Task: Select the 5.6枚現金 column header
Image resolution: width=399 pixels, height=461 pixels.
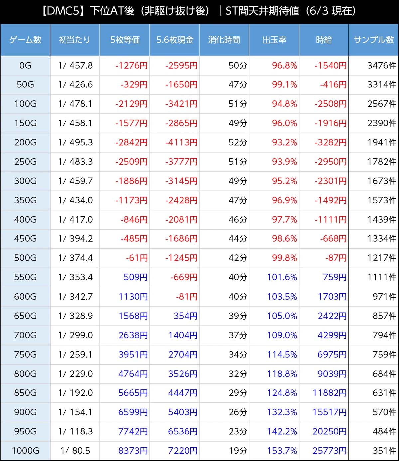Action: tap(175, 40)
